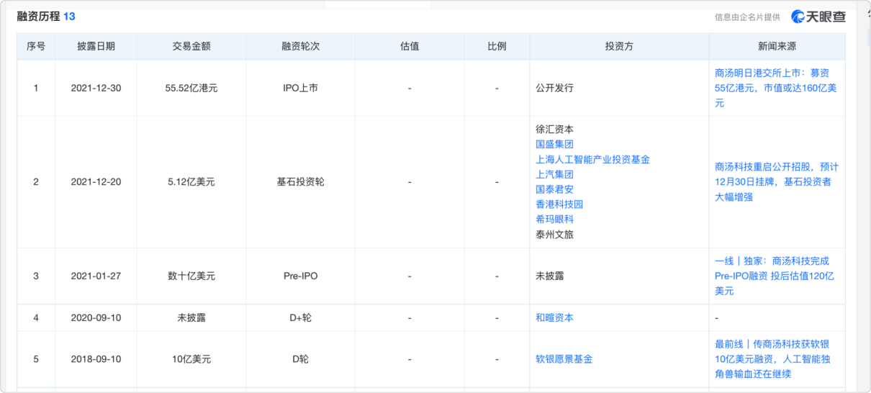This screenshot has height=393, width=871.
Task: Click the 新闻来源 column header
Action: click(x=777, y=46)
